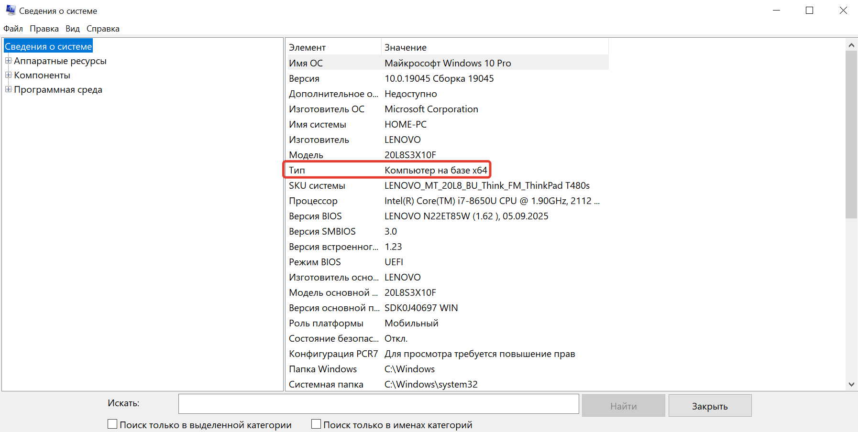Select the Системная папка row
This screenshot has width=858, height=432.
click(447, 384)
